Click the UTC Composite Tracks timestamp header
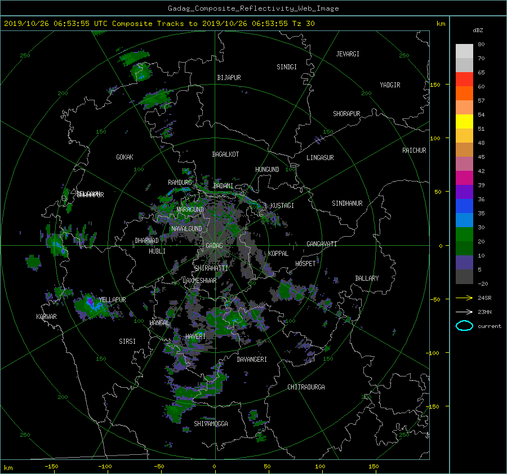Image resolution: width=507 pixels, height=474 pixels. (x=159, y=24)
